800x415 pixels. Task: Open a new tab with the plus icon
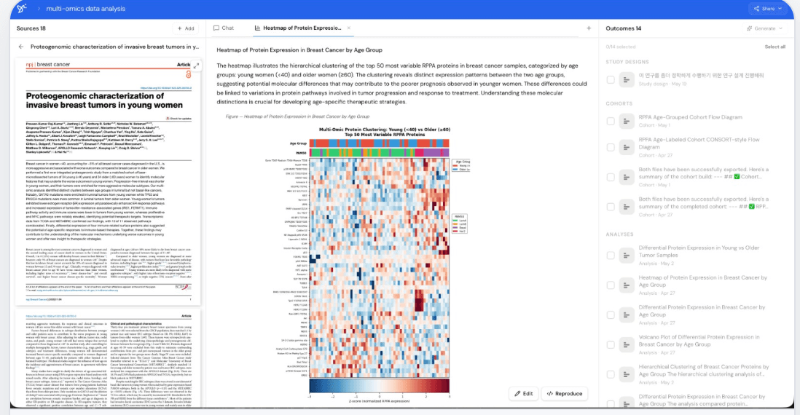point(588,28)
